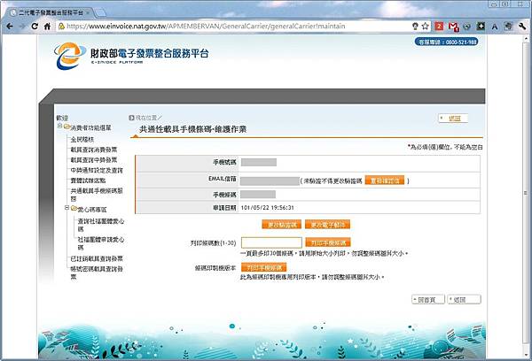This screenshot has height=361, width=532.
Task: Click the black plus extension icon
Action: coord(481,26)
